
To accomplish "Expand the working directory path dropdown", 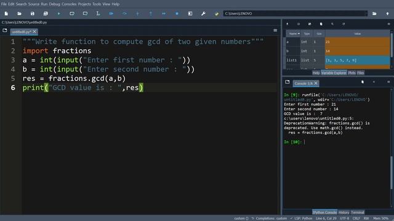I will tap(366, 14).
